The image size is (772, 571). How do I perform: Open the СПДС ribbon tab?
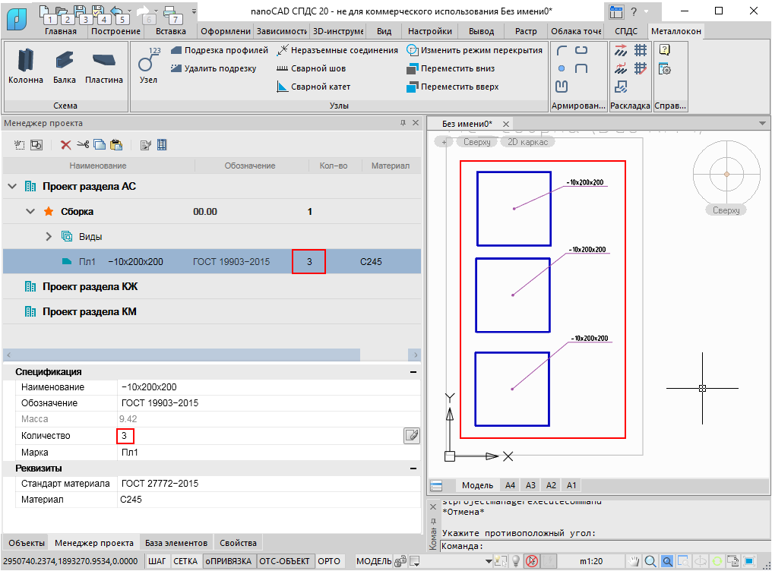pyautogui.click(x=626, y=31)
